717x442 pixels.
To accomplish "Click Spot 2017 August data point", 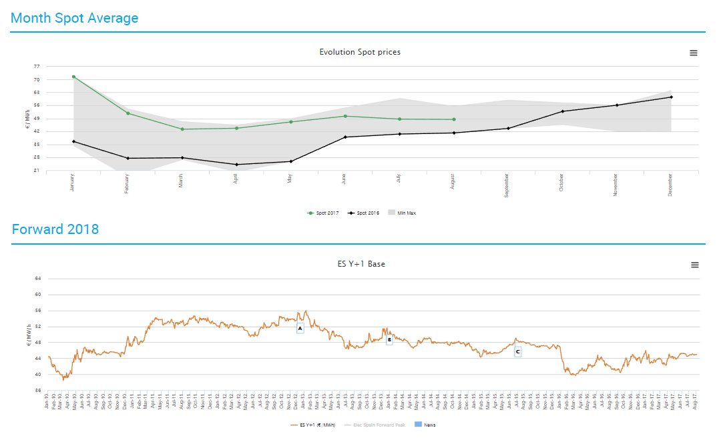I will coord(454,119).
